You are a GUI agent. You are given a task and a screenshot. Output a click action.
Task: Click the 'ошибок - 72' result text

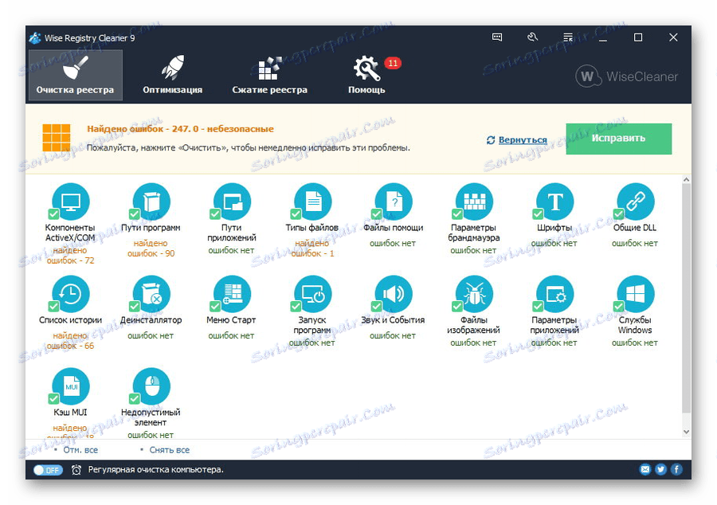(x=70, y=260)
